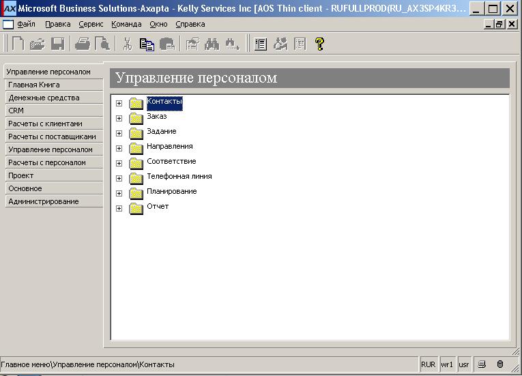The height and width of the screenshot is (376, 522).
Task: Click the usr status bar field
Action: click(x=464, y=364)
